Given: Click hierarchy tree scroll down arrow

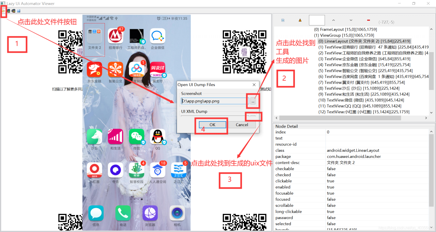Looking at the screenshot, I should 431,113.
